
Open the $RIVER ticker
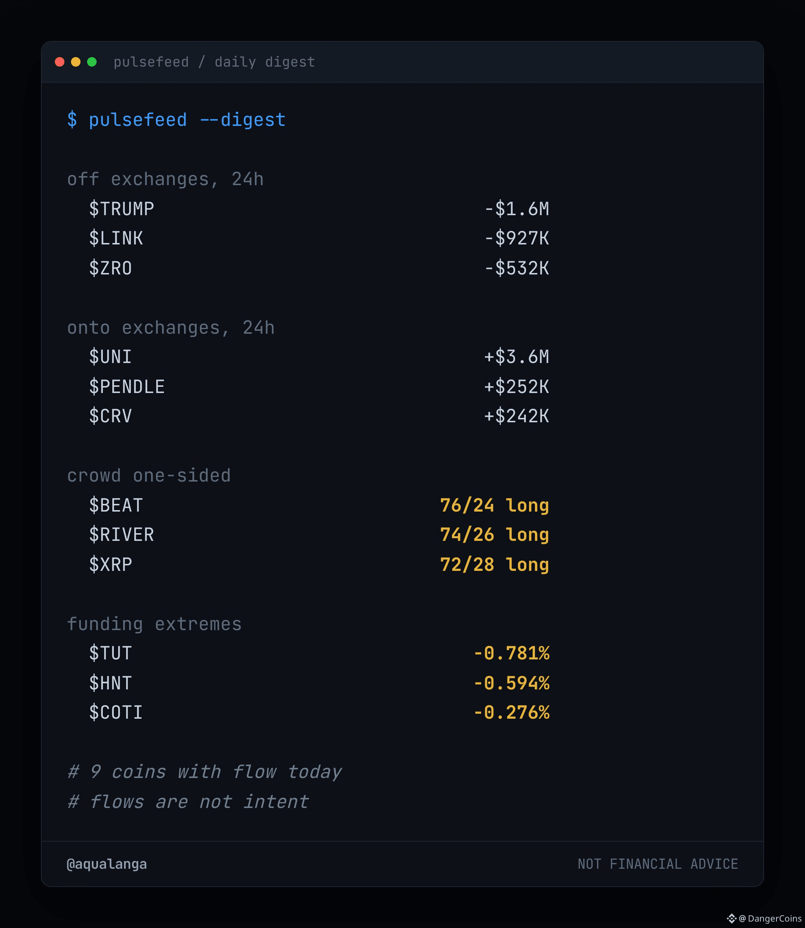pos(121,535)
